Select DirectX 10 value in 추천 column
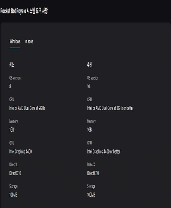 pos(93,173)
